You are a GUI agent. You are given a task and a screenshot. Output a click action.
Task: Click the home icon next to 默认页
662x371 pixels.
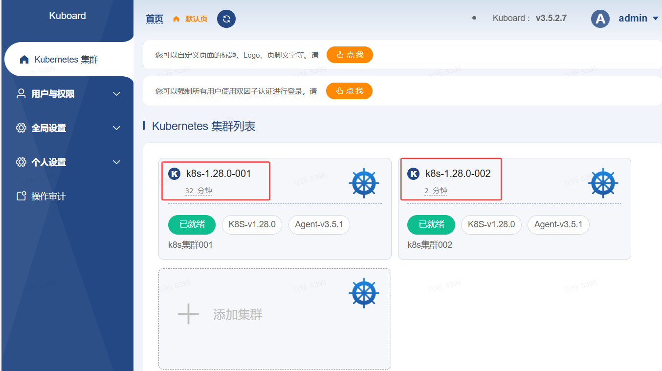(177, 19)
